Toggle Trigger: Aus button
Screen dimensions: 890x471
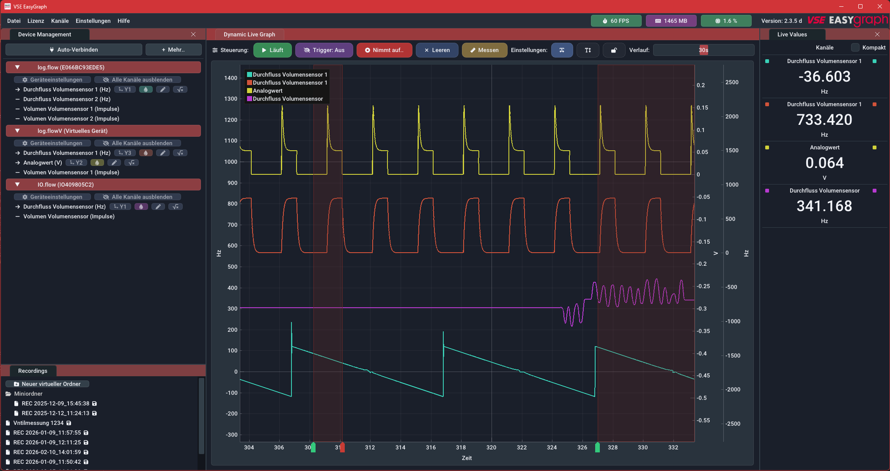[324, 50]
